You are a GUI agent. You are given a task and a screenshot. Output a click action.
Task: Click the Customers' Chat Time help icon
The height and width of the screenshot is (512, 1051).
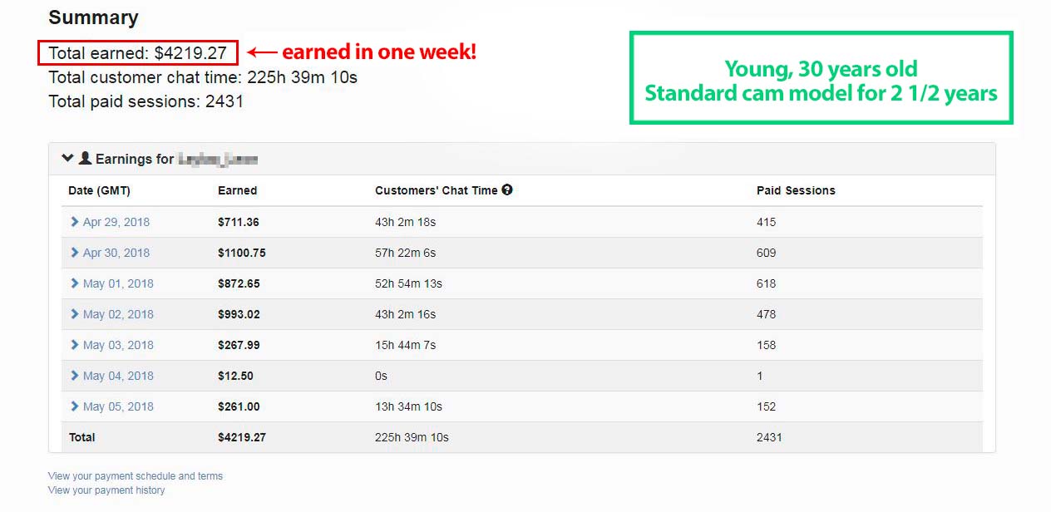(x=507, y=190)
